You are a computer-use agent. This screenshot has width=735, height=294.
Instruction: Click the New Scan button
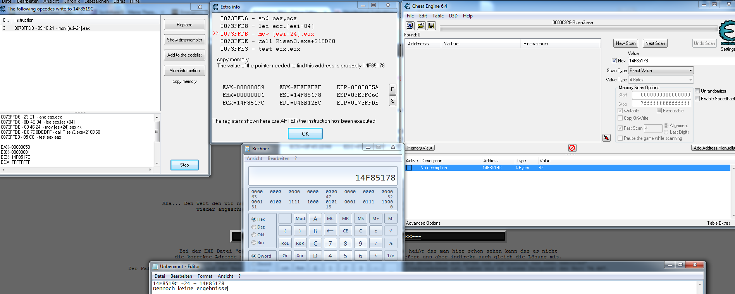(x=625, y=43)
